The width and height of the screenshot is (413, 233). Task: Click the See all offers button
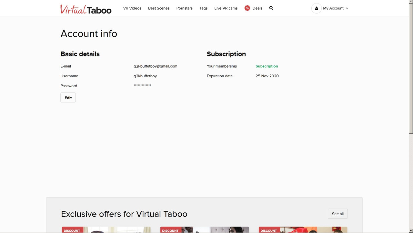pos(338,214)
